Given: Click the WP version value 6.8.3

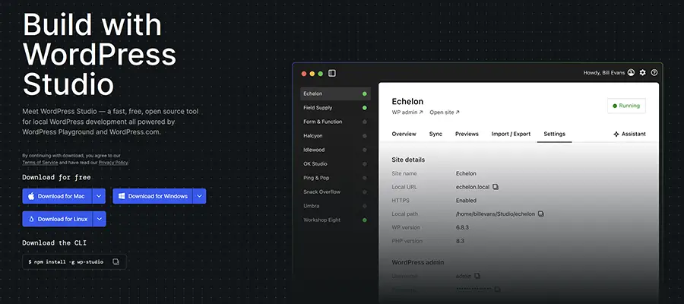Looking at the screenshot, I should point(463,227).
